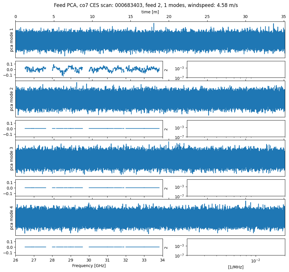The height and width of the screenshot is (272, 289).
Task: Click the 'pca mode 3' y-axis label
Action: point(12,158)
